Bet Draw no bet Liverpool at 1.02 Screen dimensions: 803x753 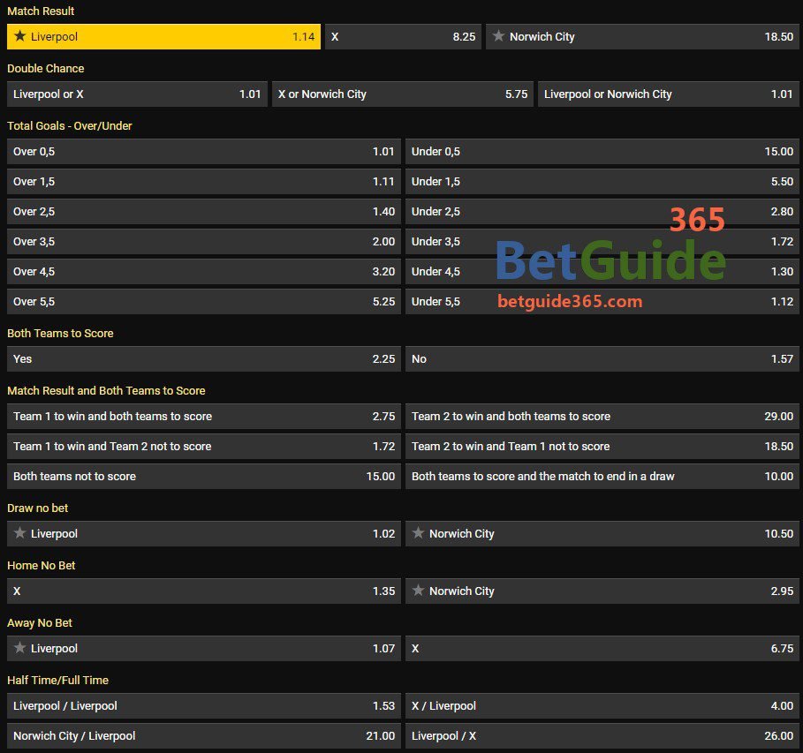click(204, 534)
